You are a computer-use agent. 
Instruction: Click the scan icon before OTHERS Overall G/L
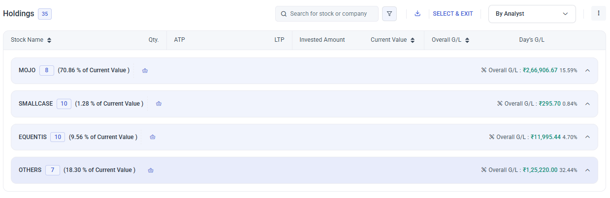(x=483, y=170)
